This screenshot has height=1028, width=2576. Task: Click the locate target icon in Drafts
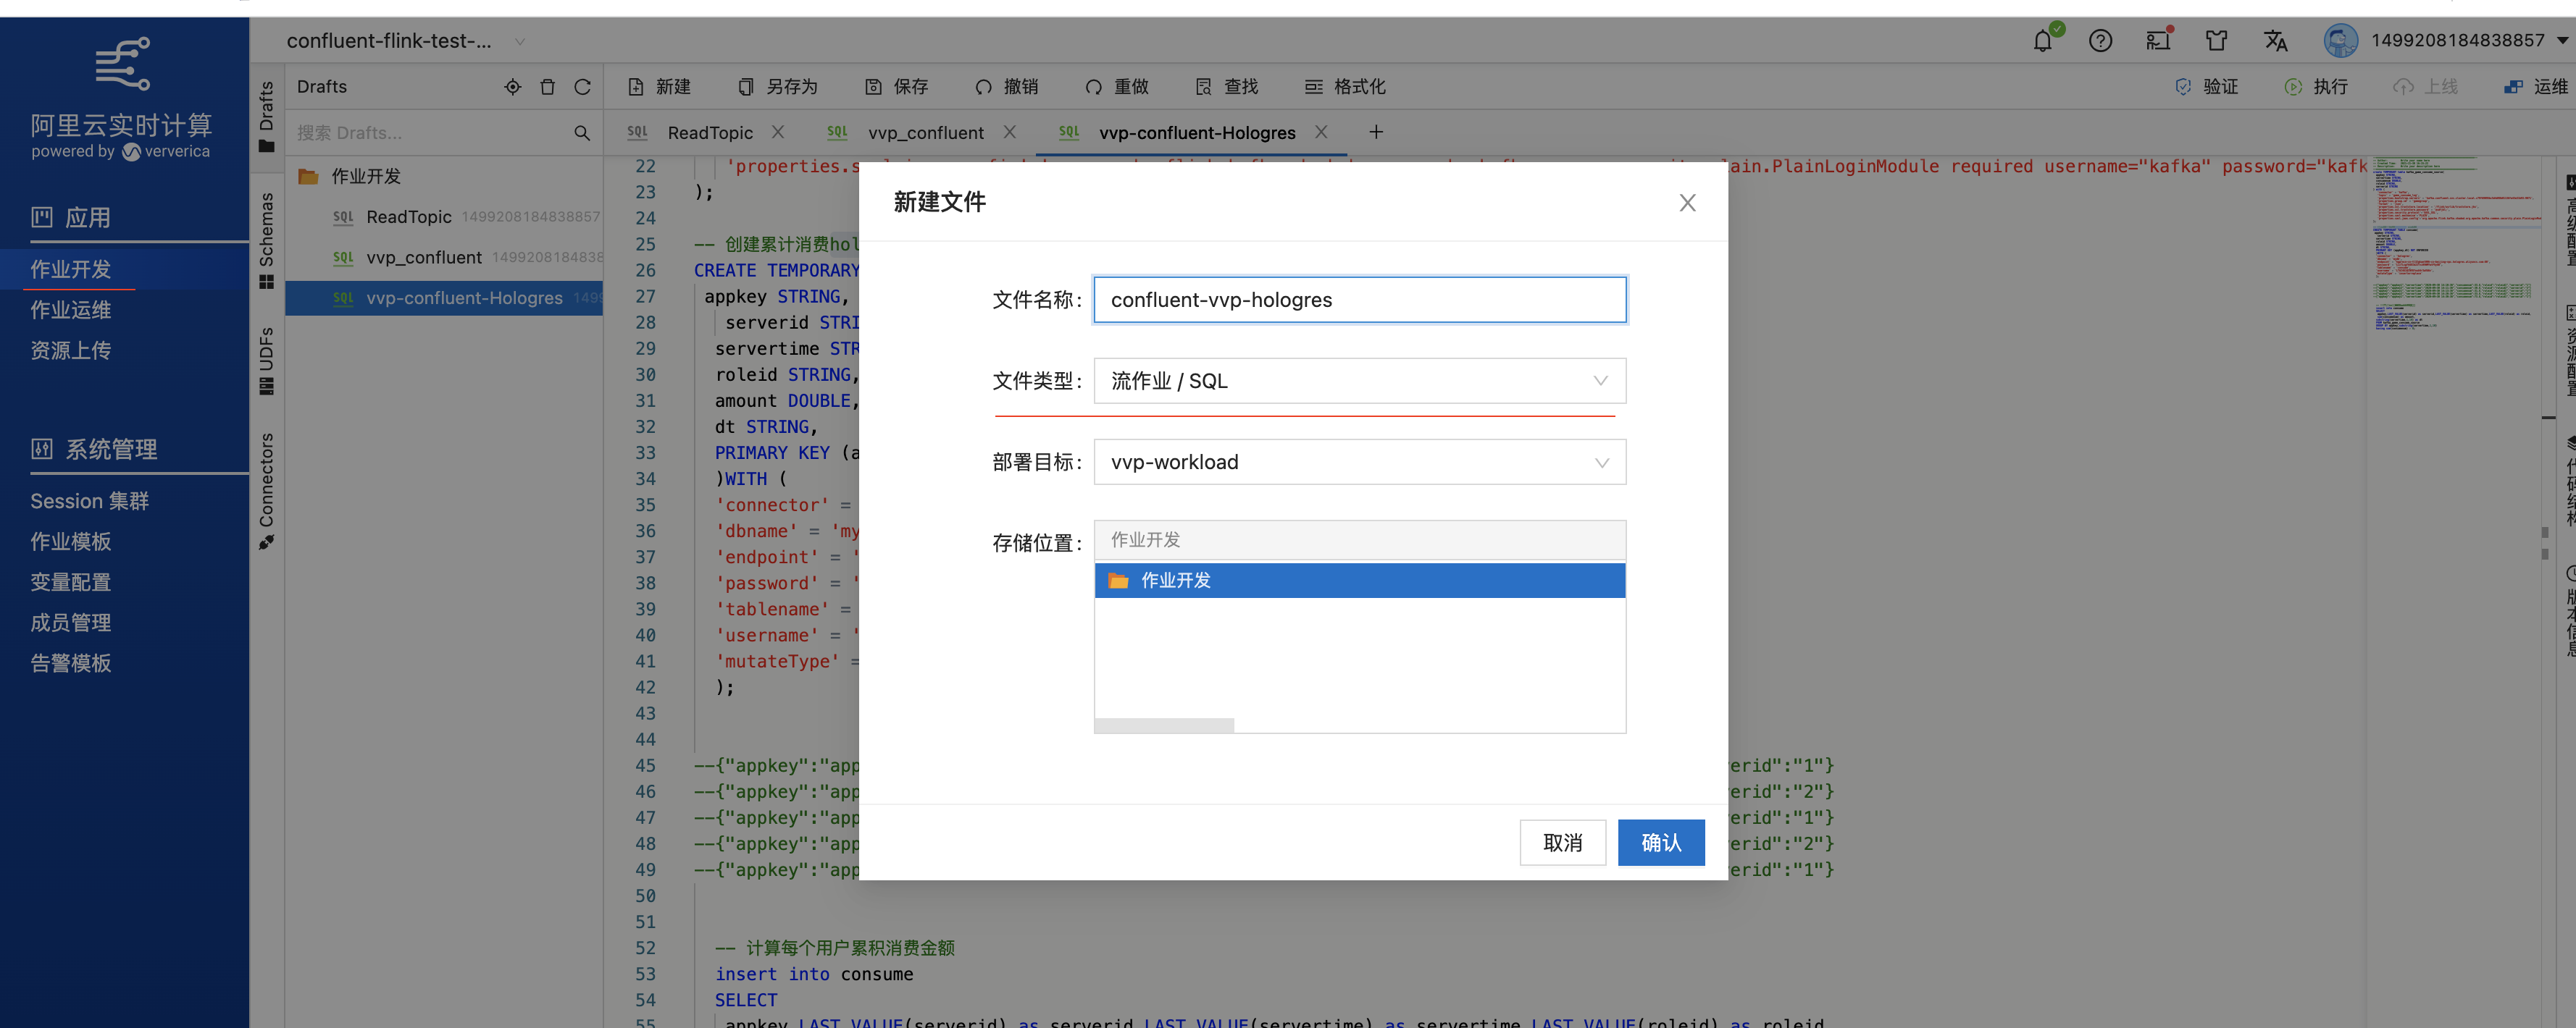pyautogui.click(x=513, y=87)
